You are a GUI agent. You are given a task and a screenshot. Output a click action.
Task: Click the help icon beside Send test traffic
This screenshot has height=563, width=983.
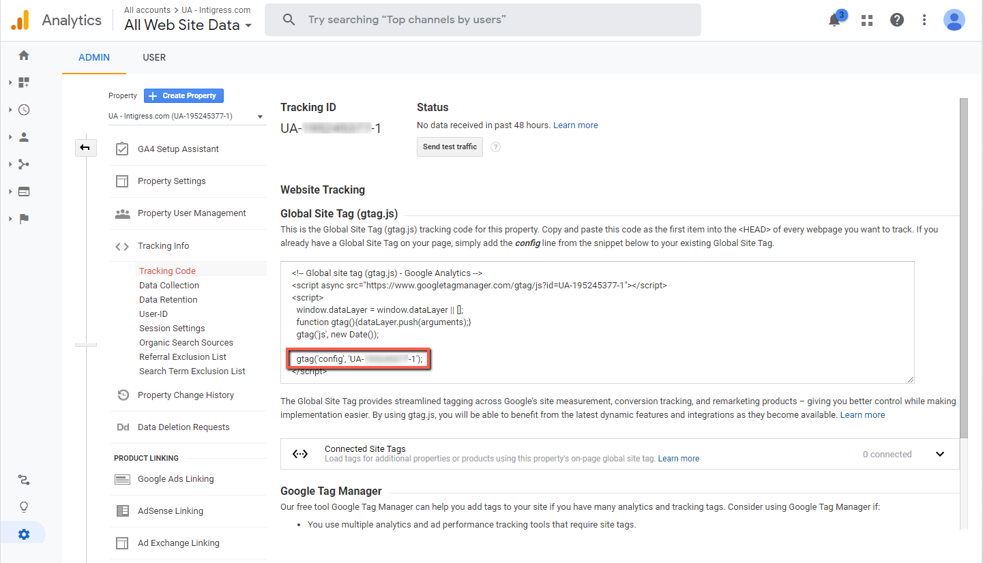coord(496,147)
